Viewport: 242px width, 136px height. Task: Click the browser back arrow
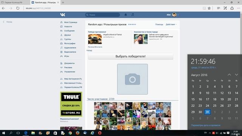point(3,8)
